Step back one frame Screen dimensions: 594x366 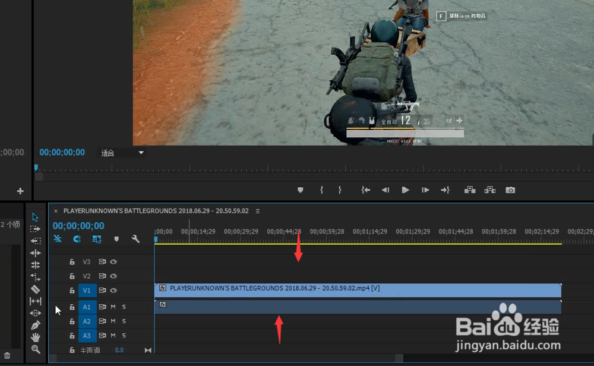[x=386, y=190]
